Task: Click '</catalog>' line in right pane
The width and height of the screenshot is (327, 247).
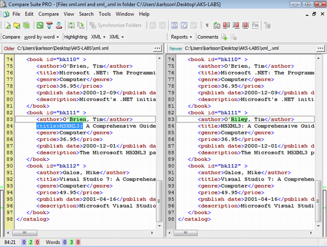Action: click(x=194, y=219)
